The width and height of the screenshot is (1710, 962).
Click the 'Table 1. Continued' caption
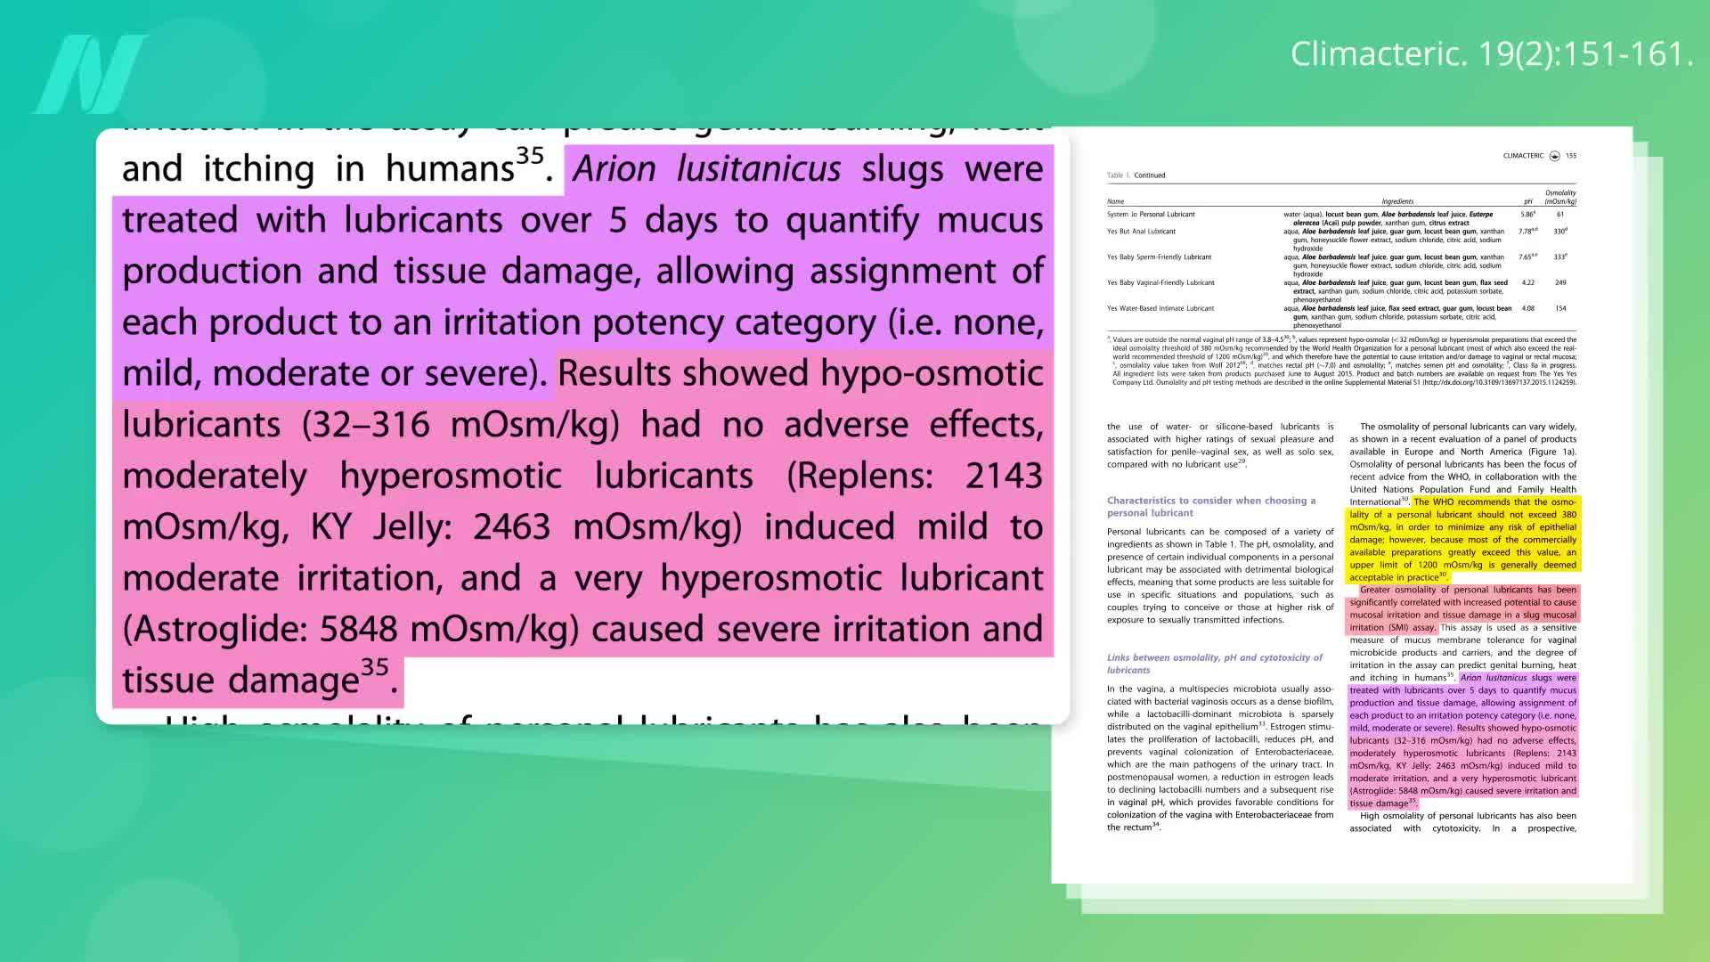pyautogui.click(x=1136, y=175)
